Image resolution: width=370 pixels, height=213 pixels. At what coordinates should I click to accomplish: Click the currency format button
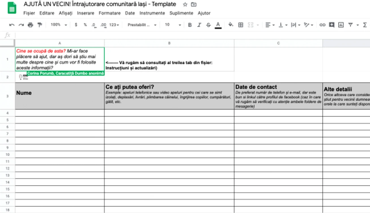click(76, 25)
